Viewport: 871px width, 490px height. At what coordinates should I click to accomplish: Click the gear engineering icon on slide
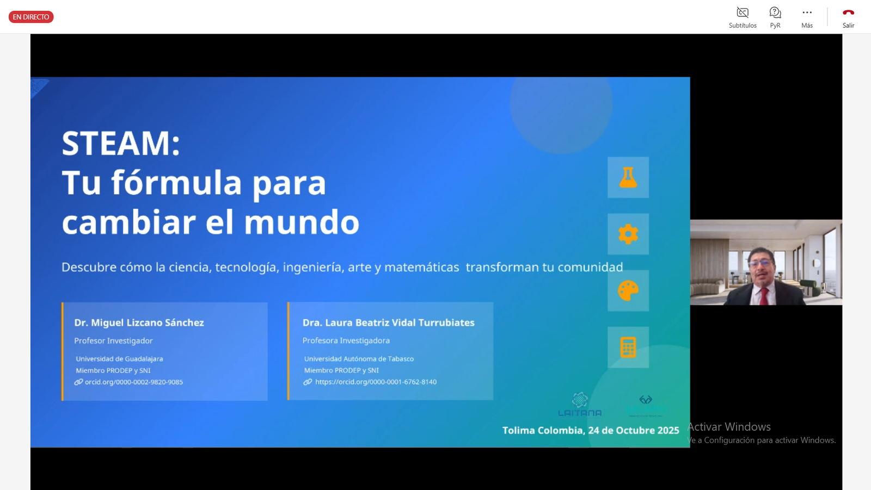(628, 234)
